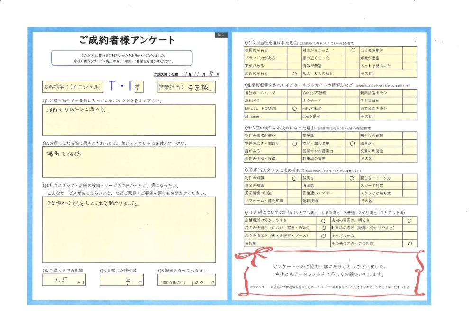Tick the box next to SUUMO

(294, 101)
